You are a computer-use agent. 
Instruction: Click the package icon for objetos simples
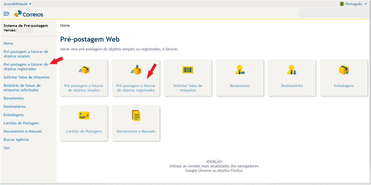[84, 70]
